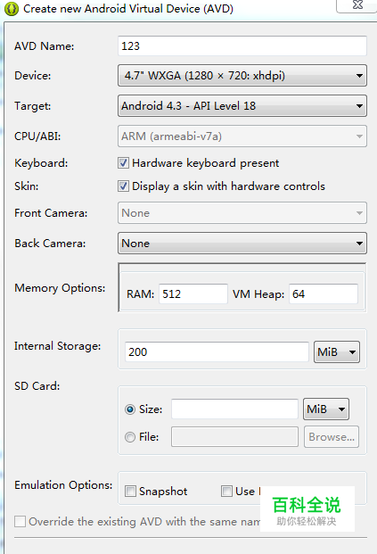The height and width of the screenshot is (554, 377).
Task: Toggle Display a skin with hardware controls
Action: (123, 186)
